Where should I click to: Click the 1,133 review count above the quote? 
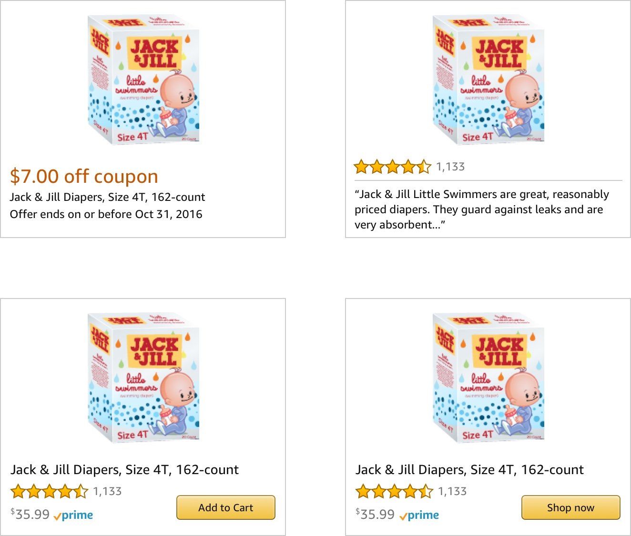click(450, 167)
